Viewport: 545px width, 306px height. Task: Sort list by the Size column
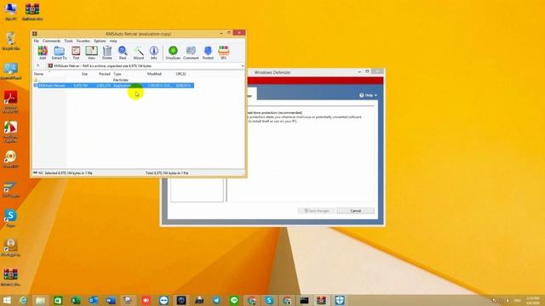[x=84, y=74]
